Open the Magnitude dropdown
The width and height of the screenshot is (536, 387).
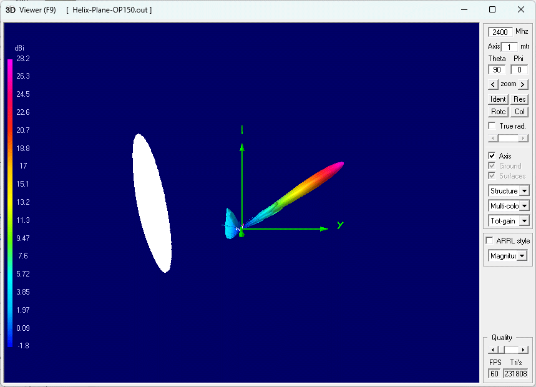click(524, 255)
